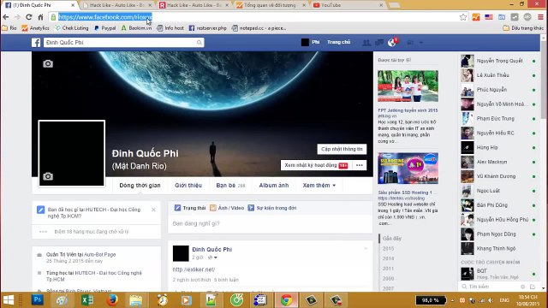Open the messages icon in Facebook header
This screenshot has width=548, height=308.
click(x=379, y=43)
